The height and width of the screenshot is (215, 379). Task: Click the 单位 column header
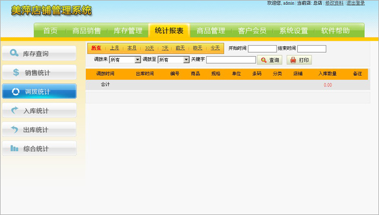click(x=236, y=73)
